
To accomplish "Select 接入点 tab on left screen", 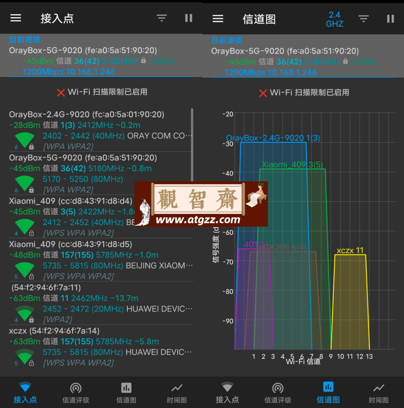I will pyautogui.click(x=25, y=392).
